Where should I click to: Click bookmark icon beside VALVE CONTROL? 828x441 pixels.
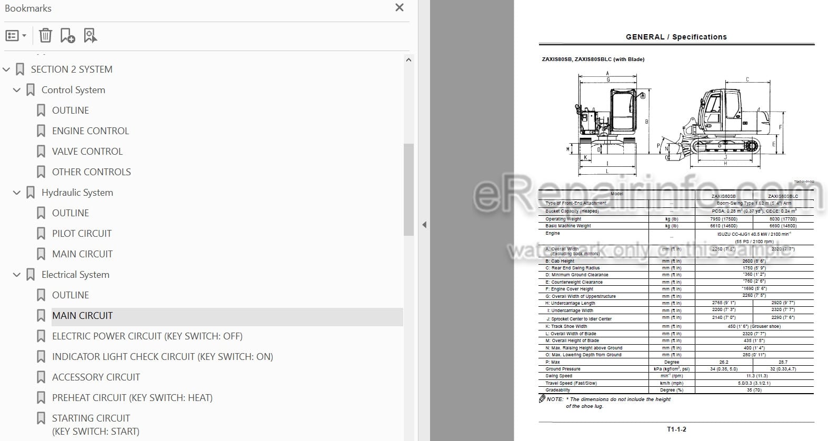tap(41, 152)
